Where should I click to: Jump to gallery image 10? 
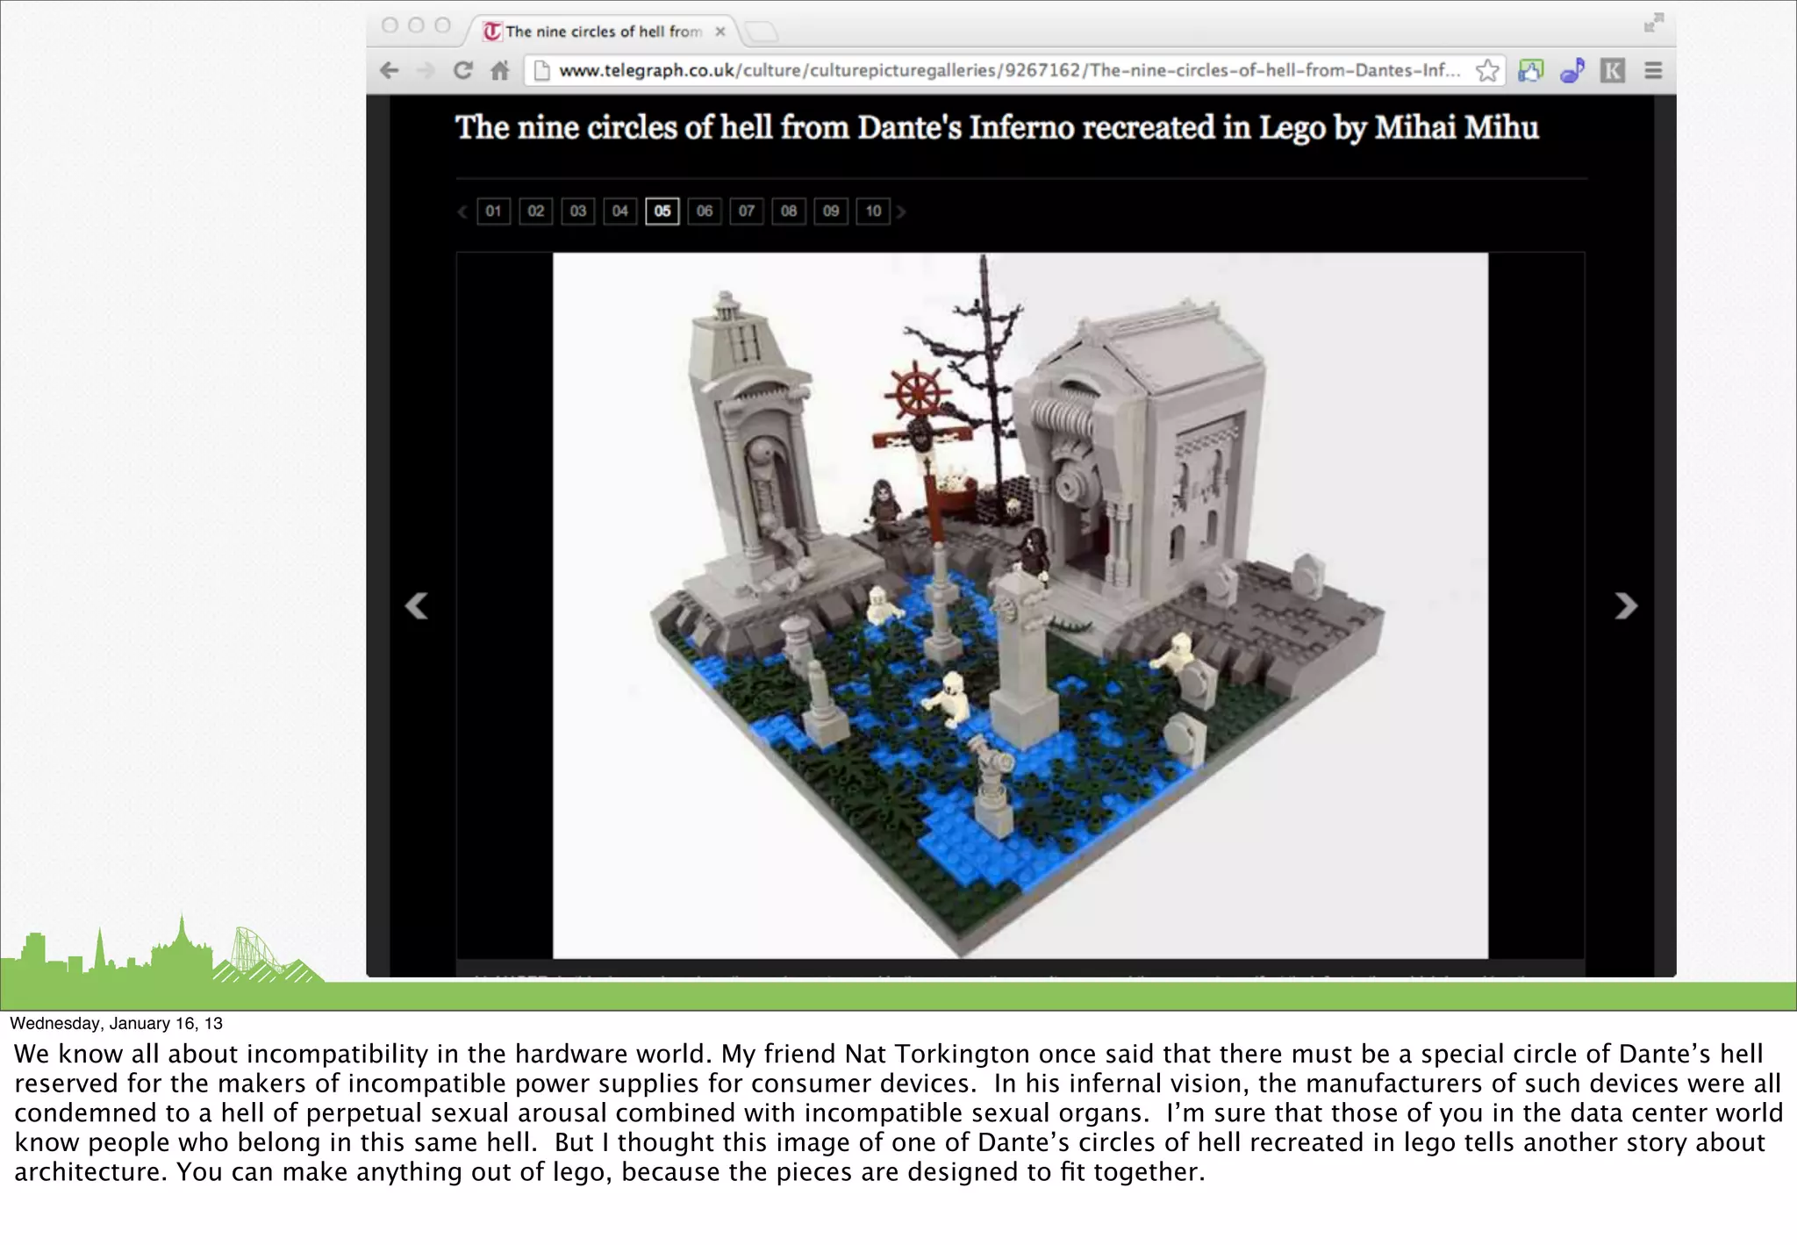pos(873,211)
